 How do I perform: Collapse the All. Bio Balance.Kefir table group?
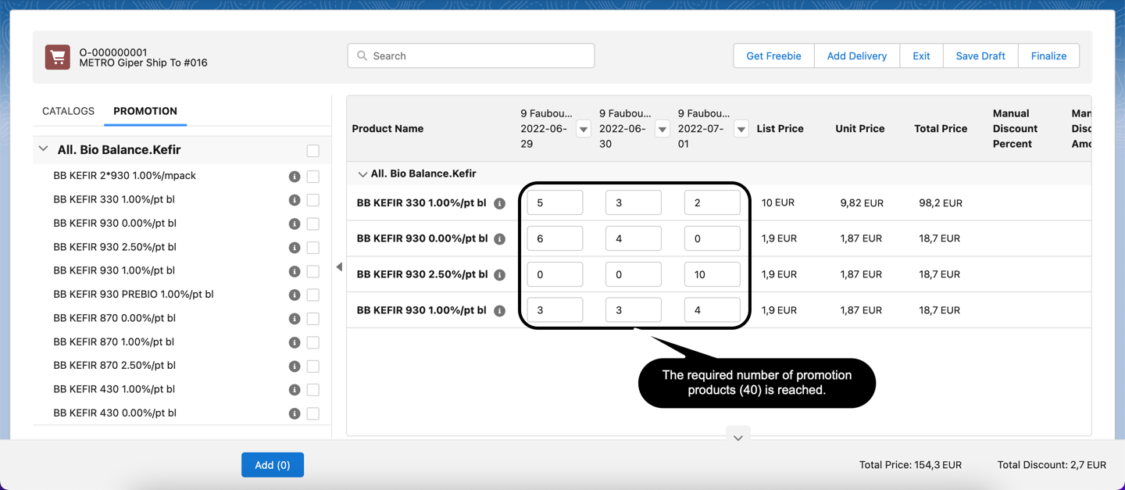362,174
